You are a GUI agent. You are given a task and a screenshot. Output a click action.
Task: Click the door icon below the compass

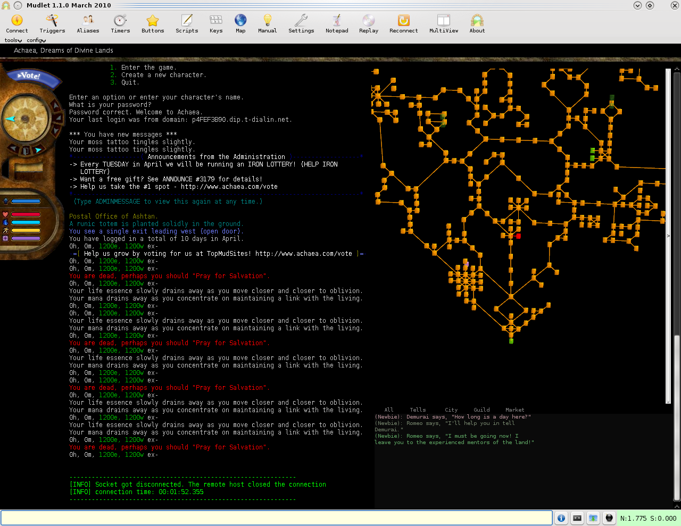[x=25, y=151]
